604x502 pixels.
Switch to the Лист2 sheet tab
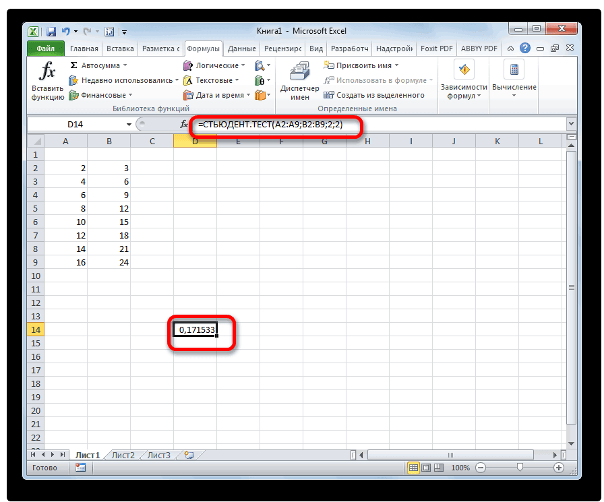[123, 455]
